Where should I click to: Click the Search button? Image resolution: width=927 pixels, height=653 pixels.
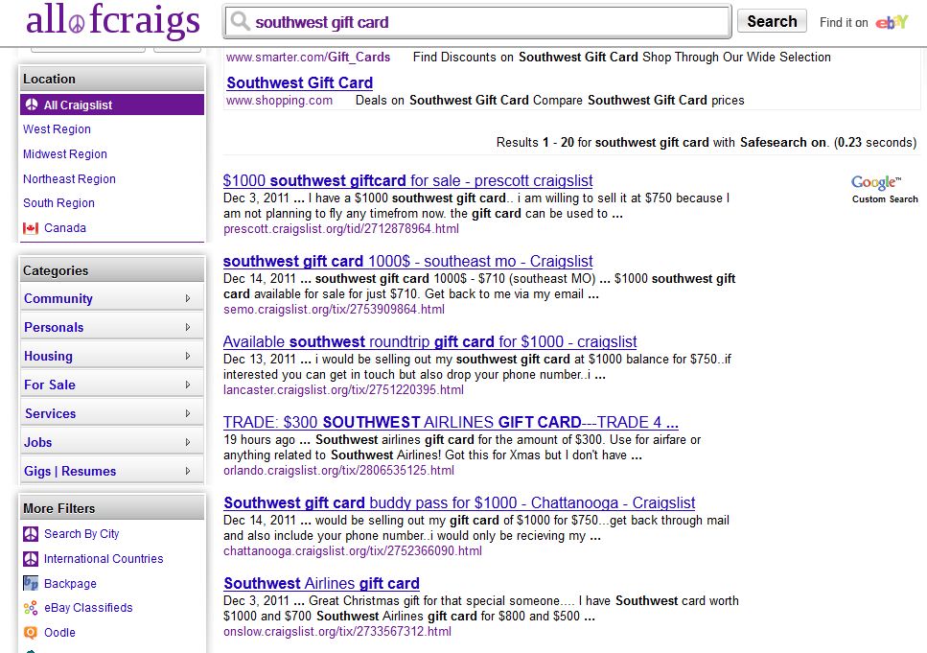772,21
